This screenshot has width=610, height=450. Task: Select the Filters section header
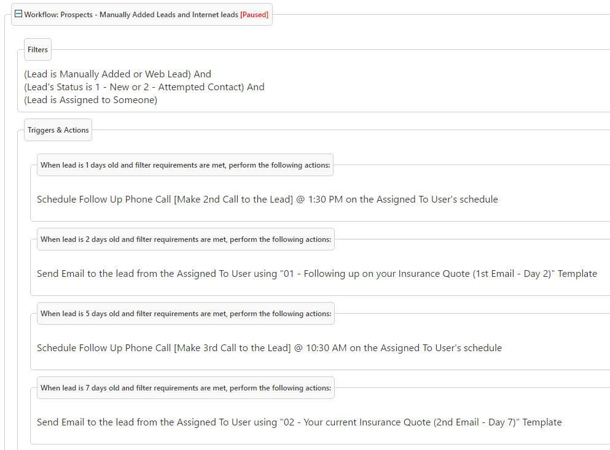click(x=37, y=50)
